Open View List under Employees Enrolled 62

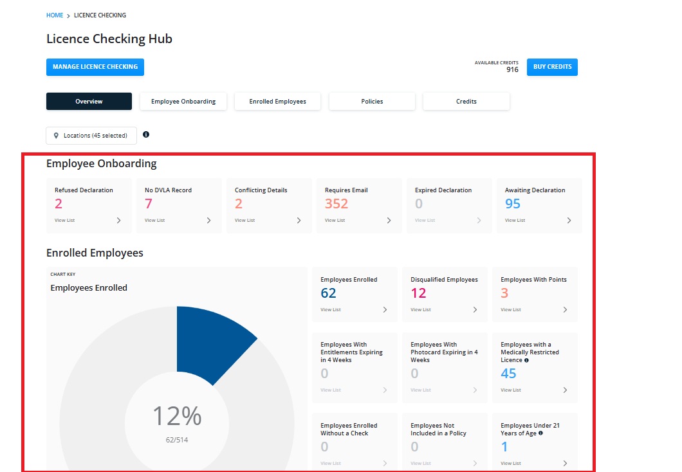click(331, 310)
